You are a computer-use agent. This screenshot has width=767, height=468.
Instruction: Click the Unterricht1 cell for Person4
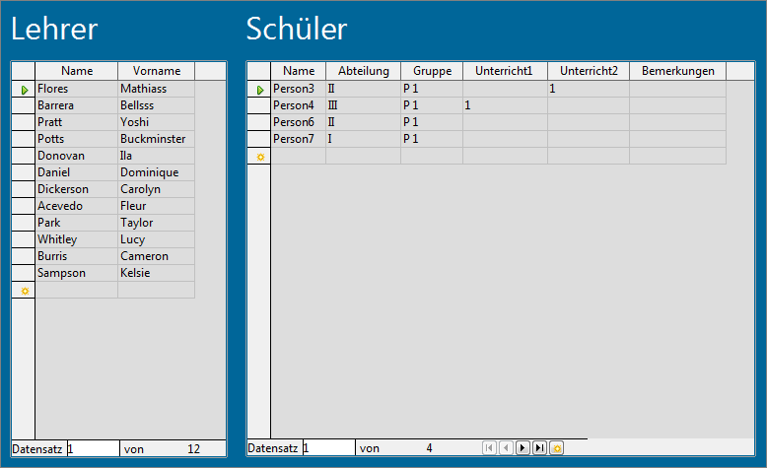point(505,105)
